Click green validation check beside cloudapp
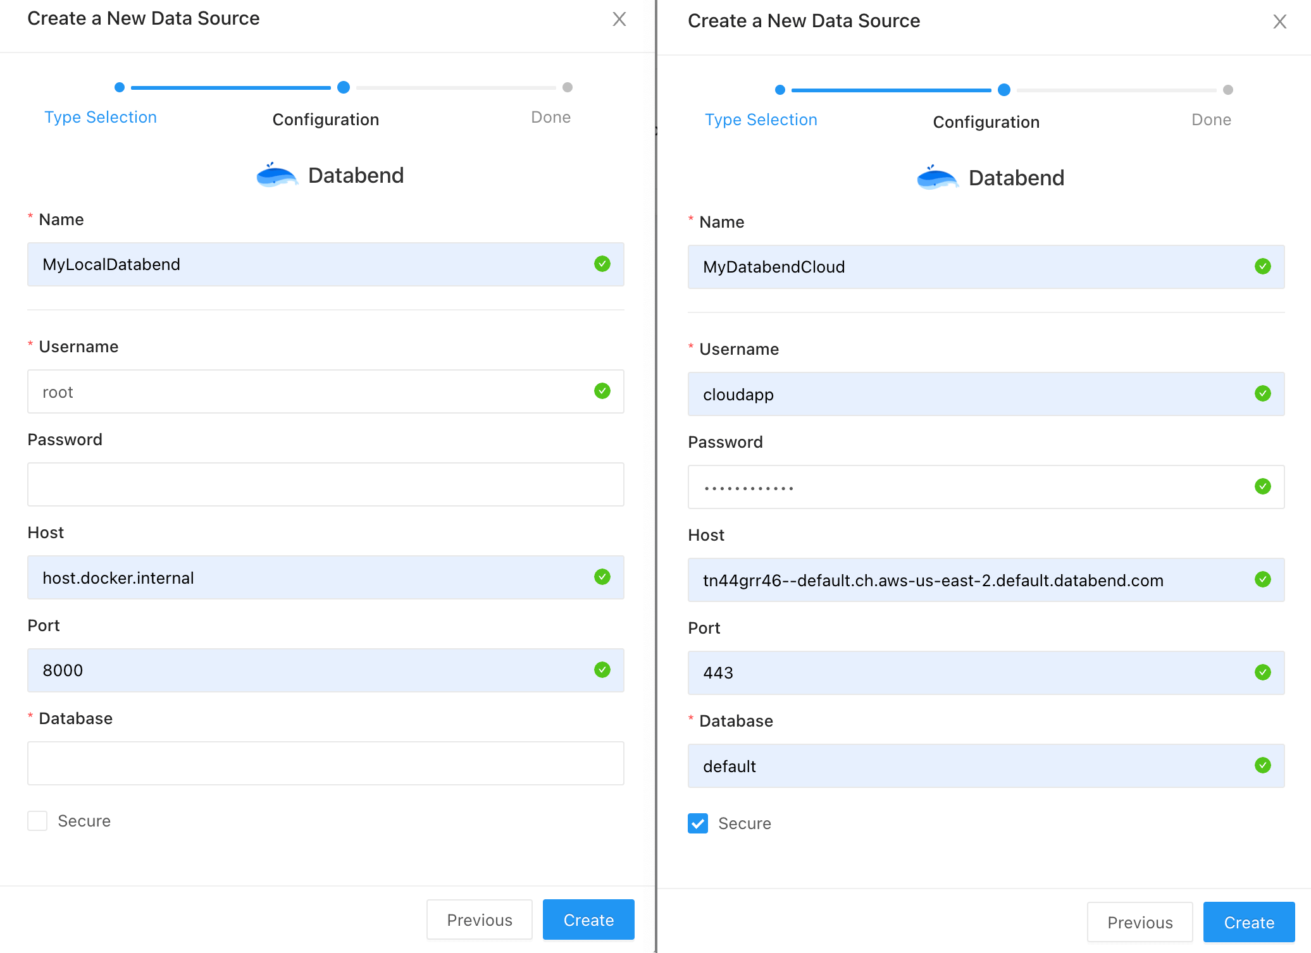Viewport: 1311px width, 953px height. (1263, 393)
